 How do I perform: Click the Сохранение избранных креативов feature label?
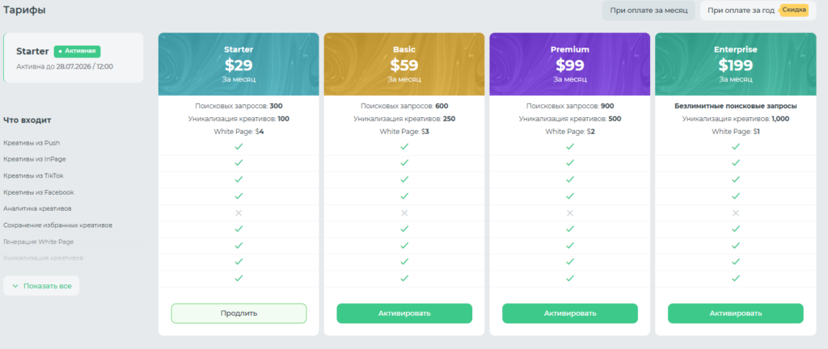pos(57,225)
